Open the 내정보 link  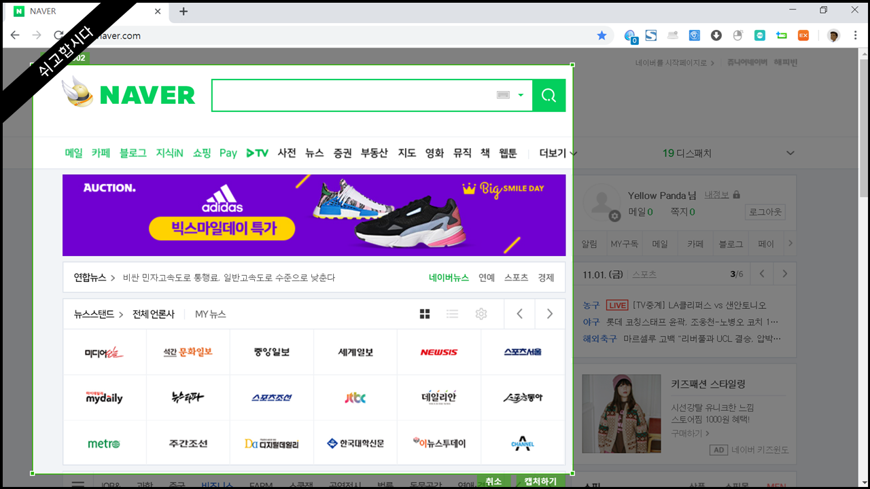pyautogui.click(x=716, y=195)
